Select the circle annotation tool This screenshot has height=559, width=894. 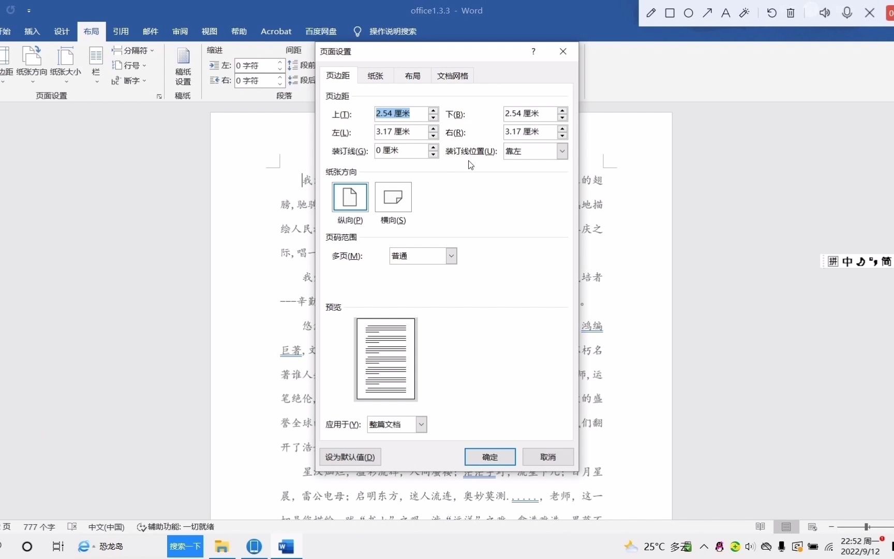click(688, 13)
